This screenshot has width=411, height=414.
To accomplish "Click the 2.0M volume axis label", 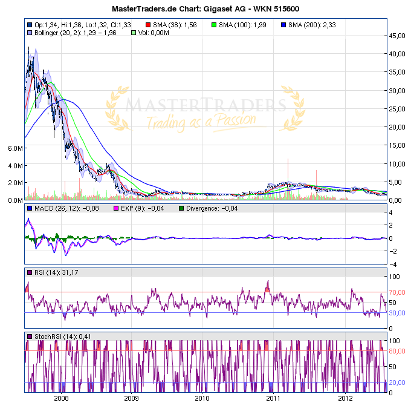I will tap(15, 183).
